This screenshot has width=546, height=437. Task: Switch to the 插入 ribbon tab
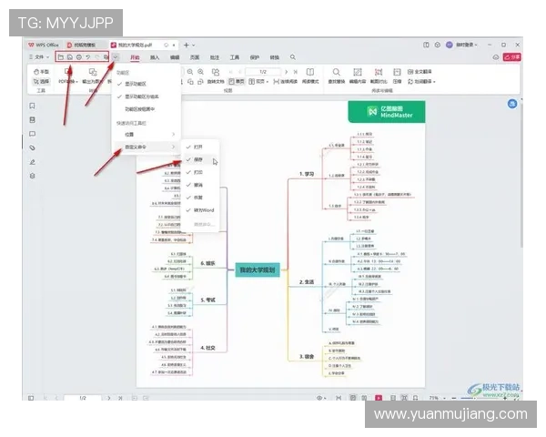click(155, 57)
